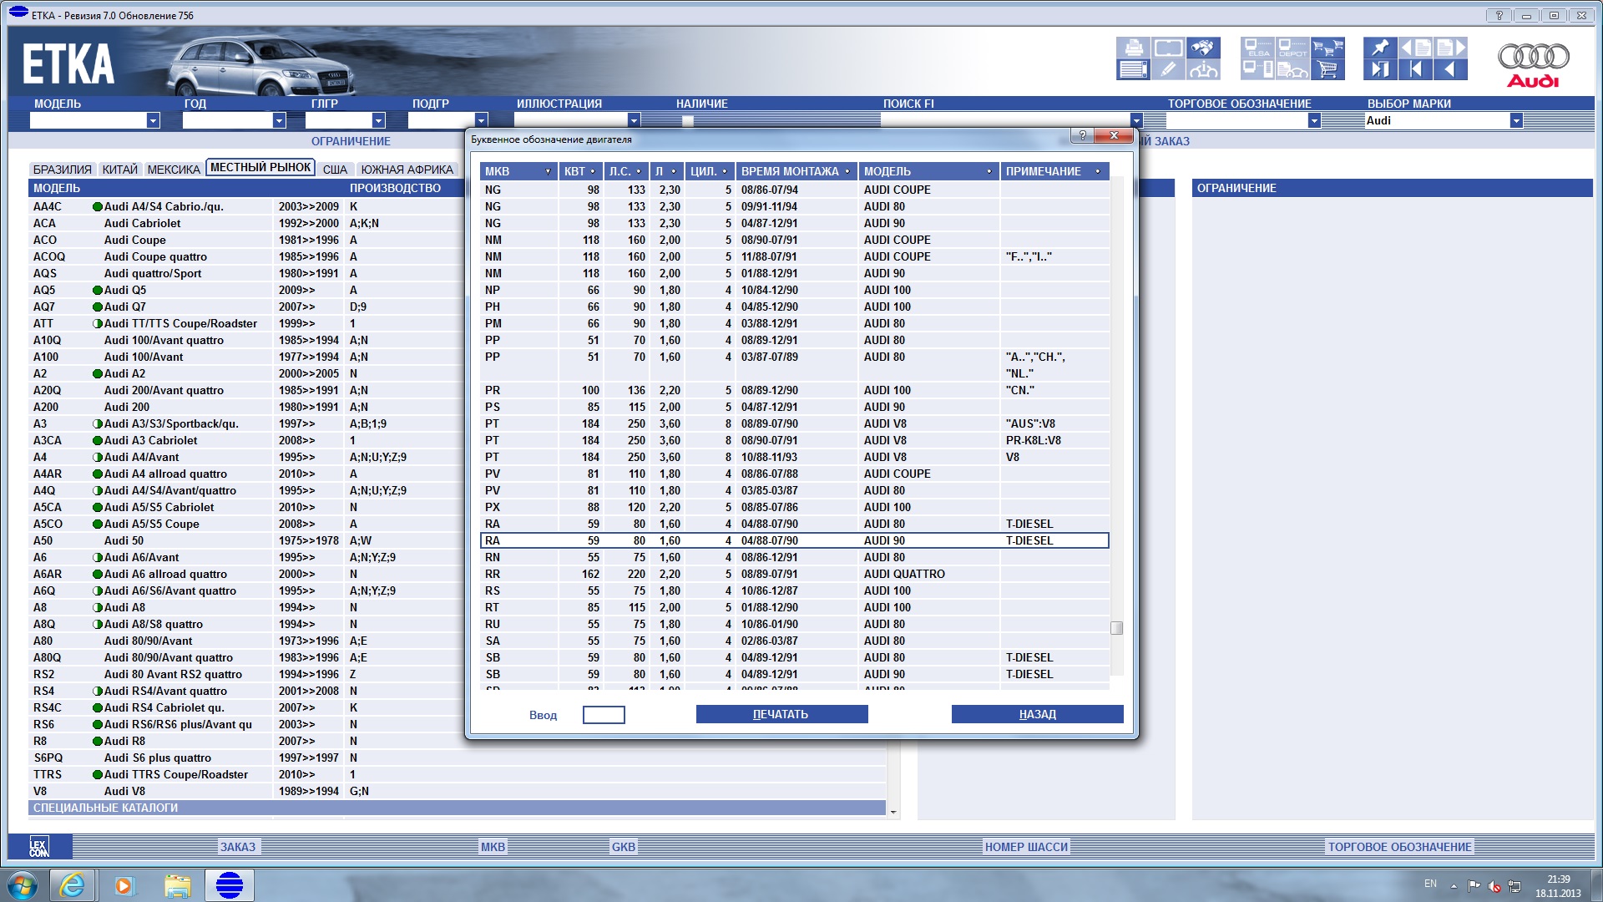1603x902 pixels.
Task: Click the pencil edit icon
Action: (x=1168, y=69)
